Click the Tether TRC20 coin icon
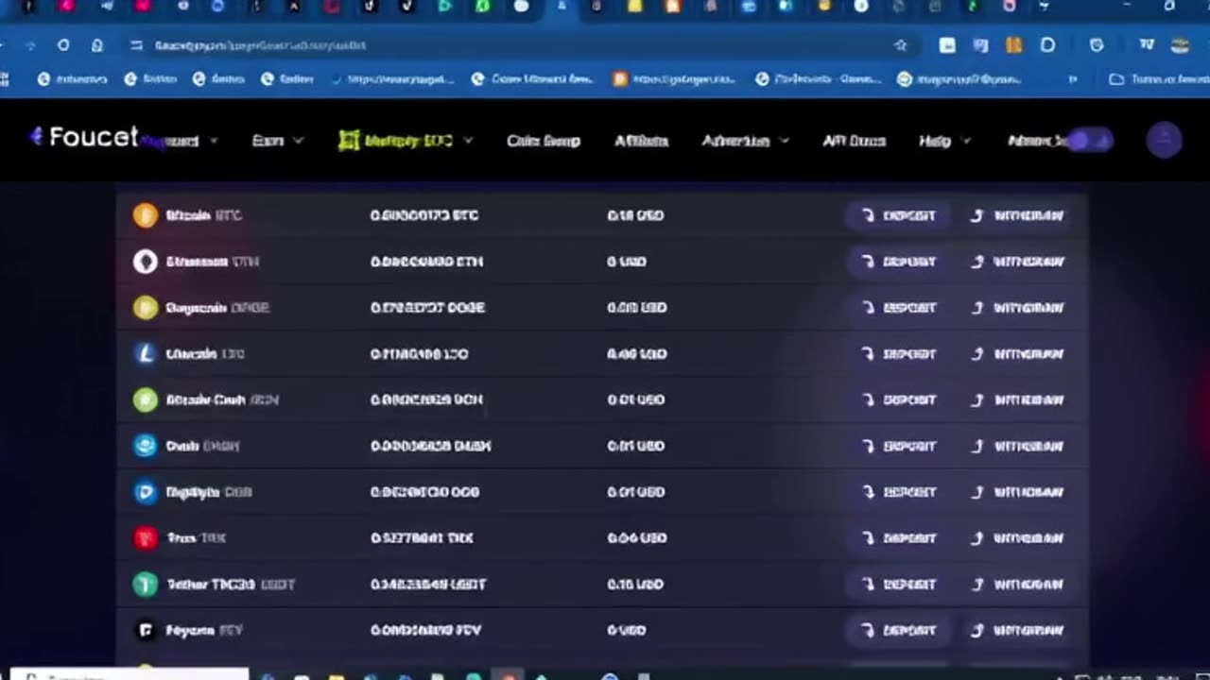Image resolution: width=1210 pixels, height=680 pixels. coord(145,585)
